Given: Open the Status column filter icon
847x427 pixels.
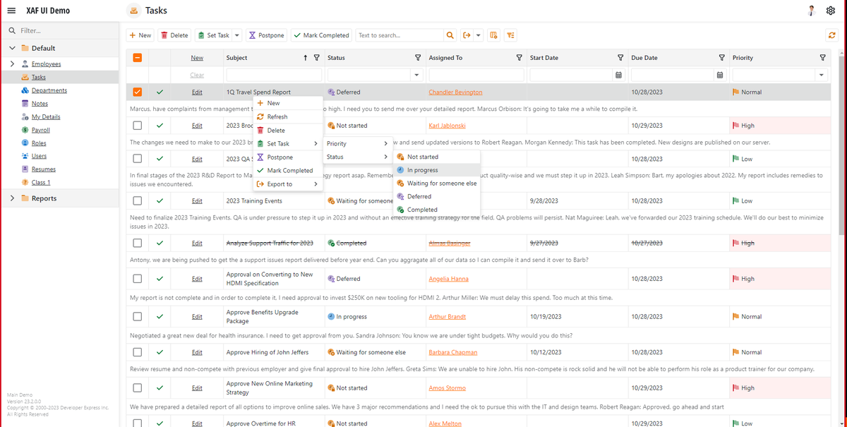Looking at the screenshot, I should pyautogui.click(x=418, y=58).
